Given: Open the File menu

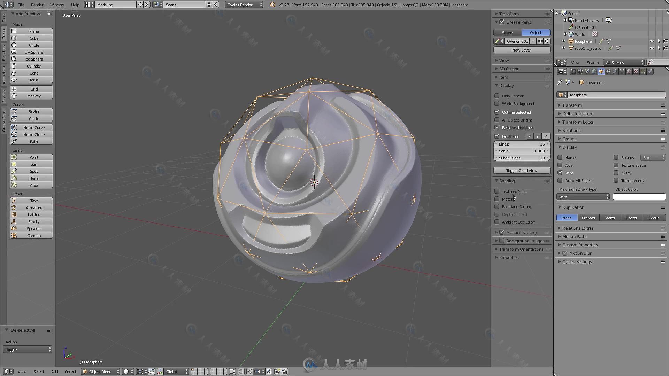Looking at the screenshot, I should [x=21, y=5].
